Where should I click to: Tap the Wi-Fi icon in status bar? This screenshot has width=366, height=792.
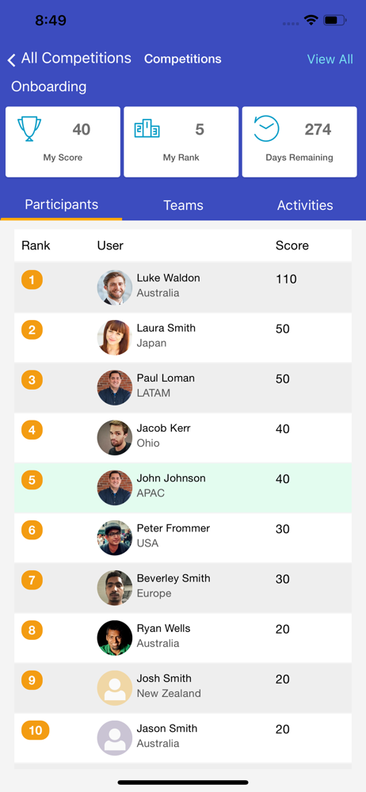311,21
